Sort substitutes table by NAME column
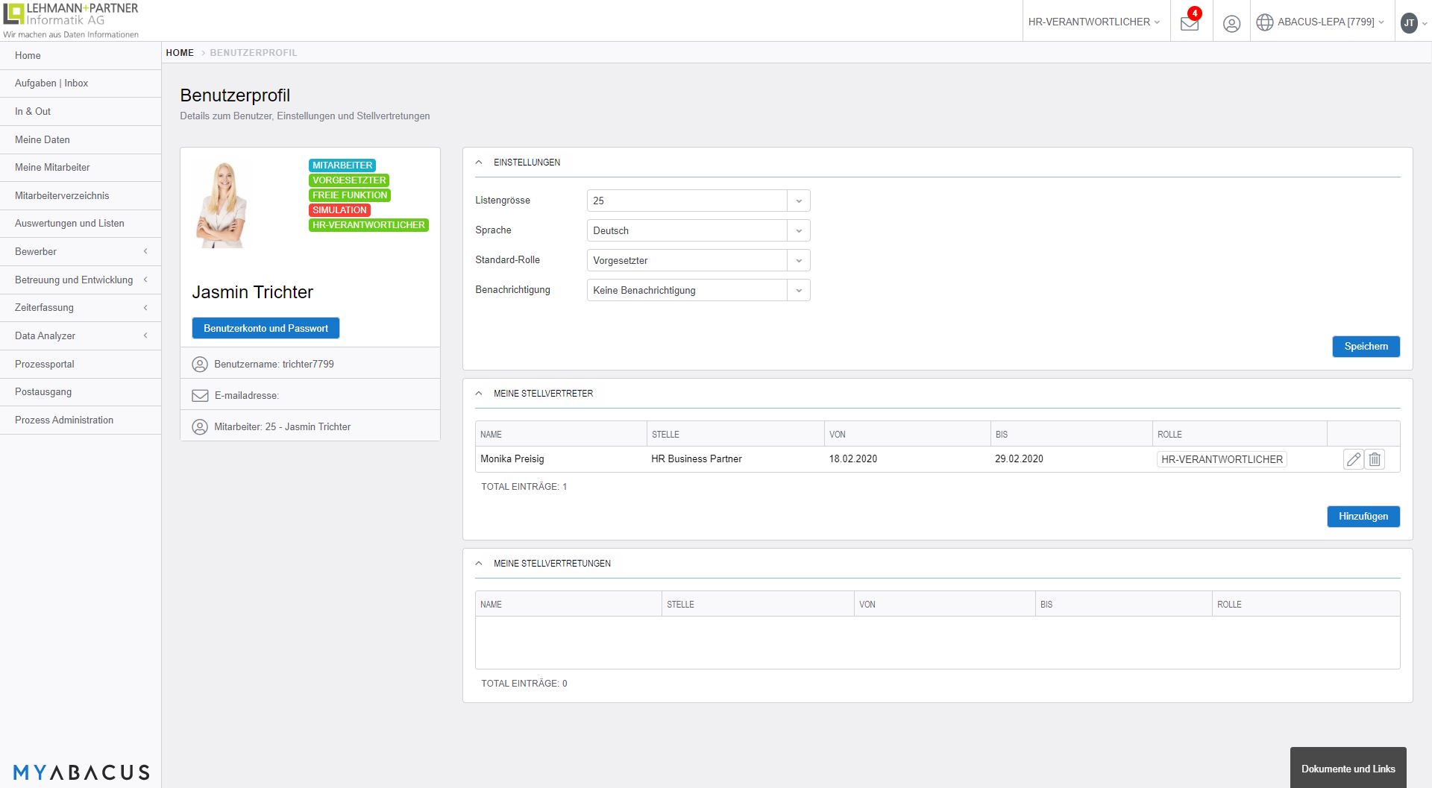Screen dimensions: 1432x788 point(561,435)
